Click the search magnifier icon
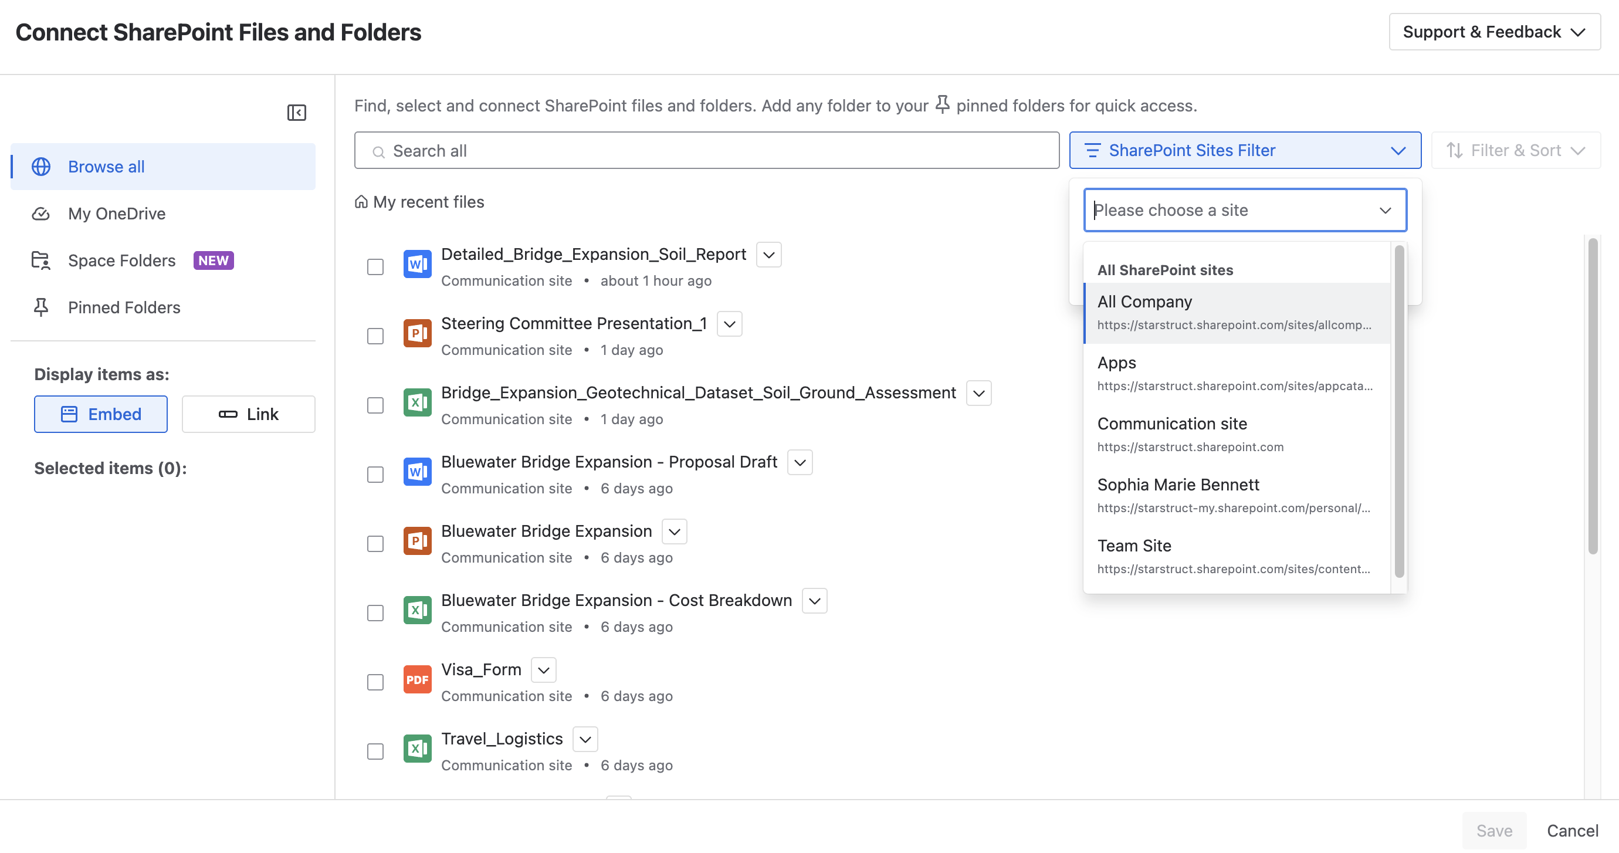Screen dimensions: 1619x853 [378, 151]
